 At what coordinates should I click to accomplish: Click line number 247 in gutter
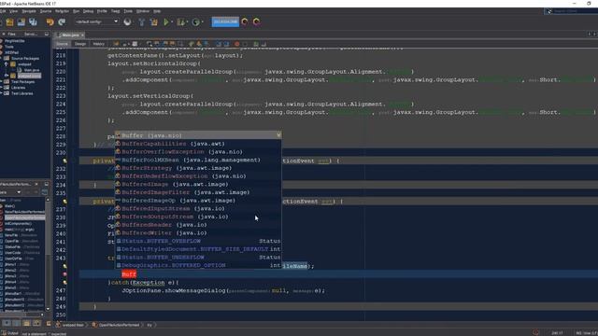point(61,290)
